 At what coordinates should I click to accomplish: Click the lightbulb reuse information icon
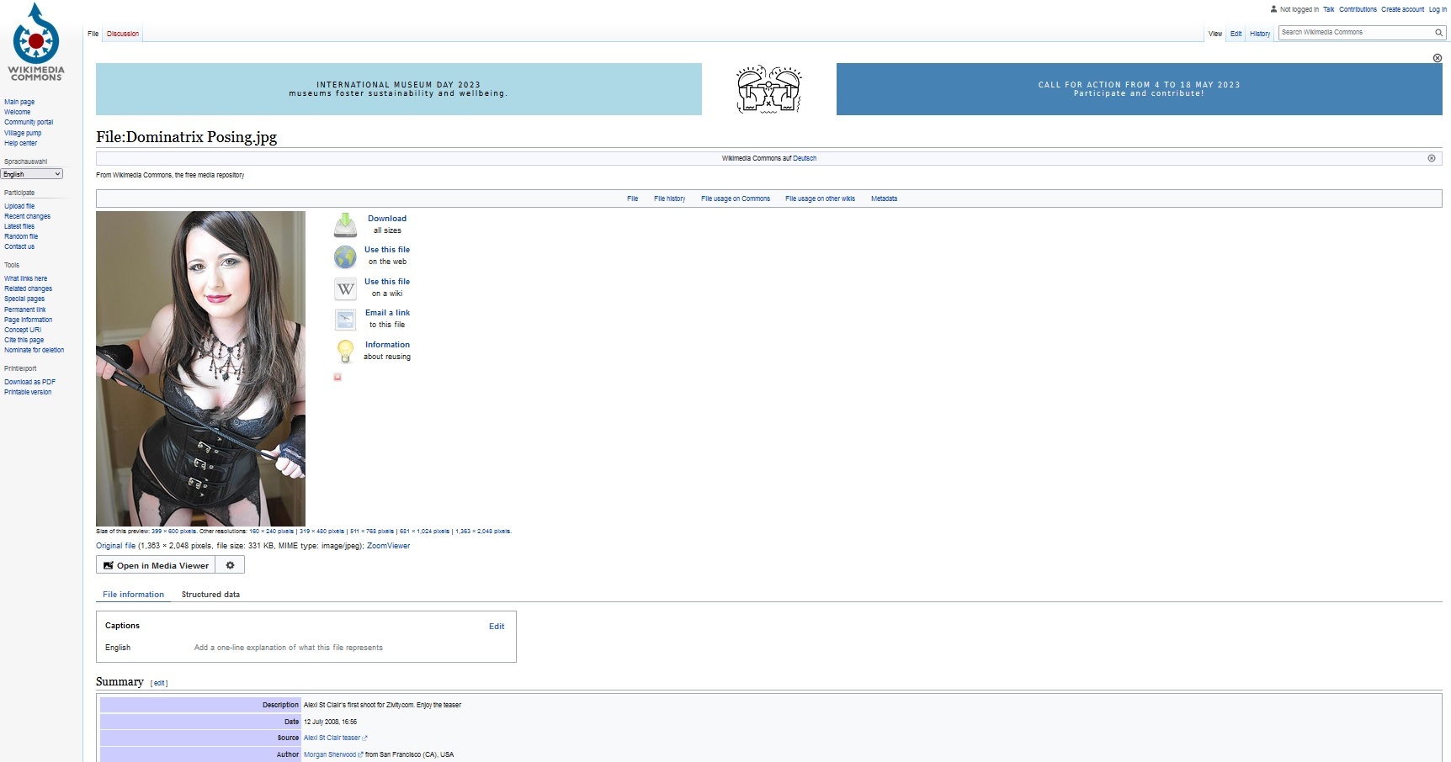[x=345, y=352]
